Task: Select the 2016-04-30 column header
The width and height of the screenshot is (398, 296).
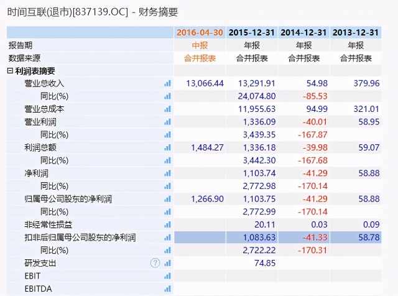Action: [x=200, y=32]
